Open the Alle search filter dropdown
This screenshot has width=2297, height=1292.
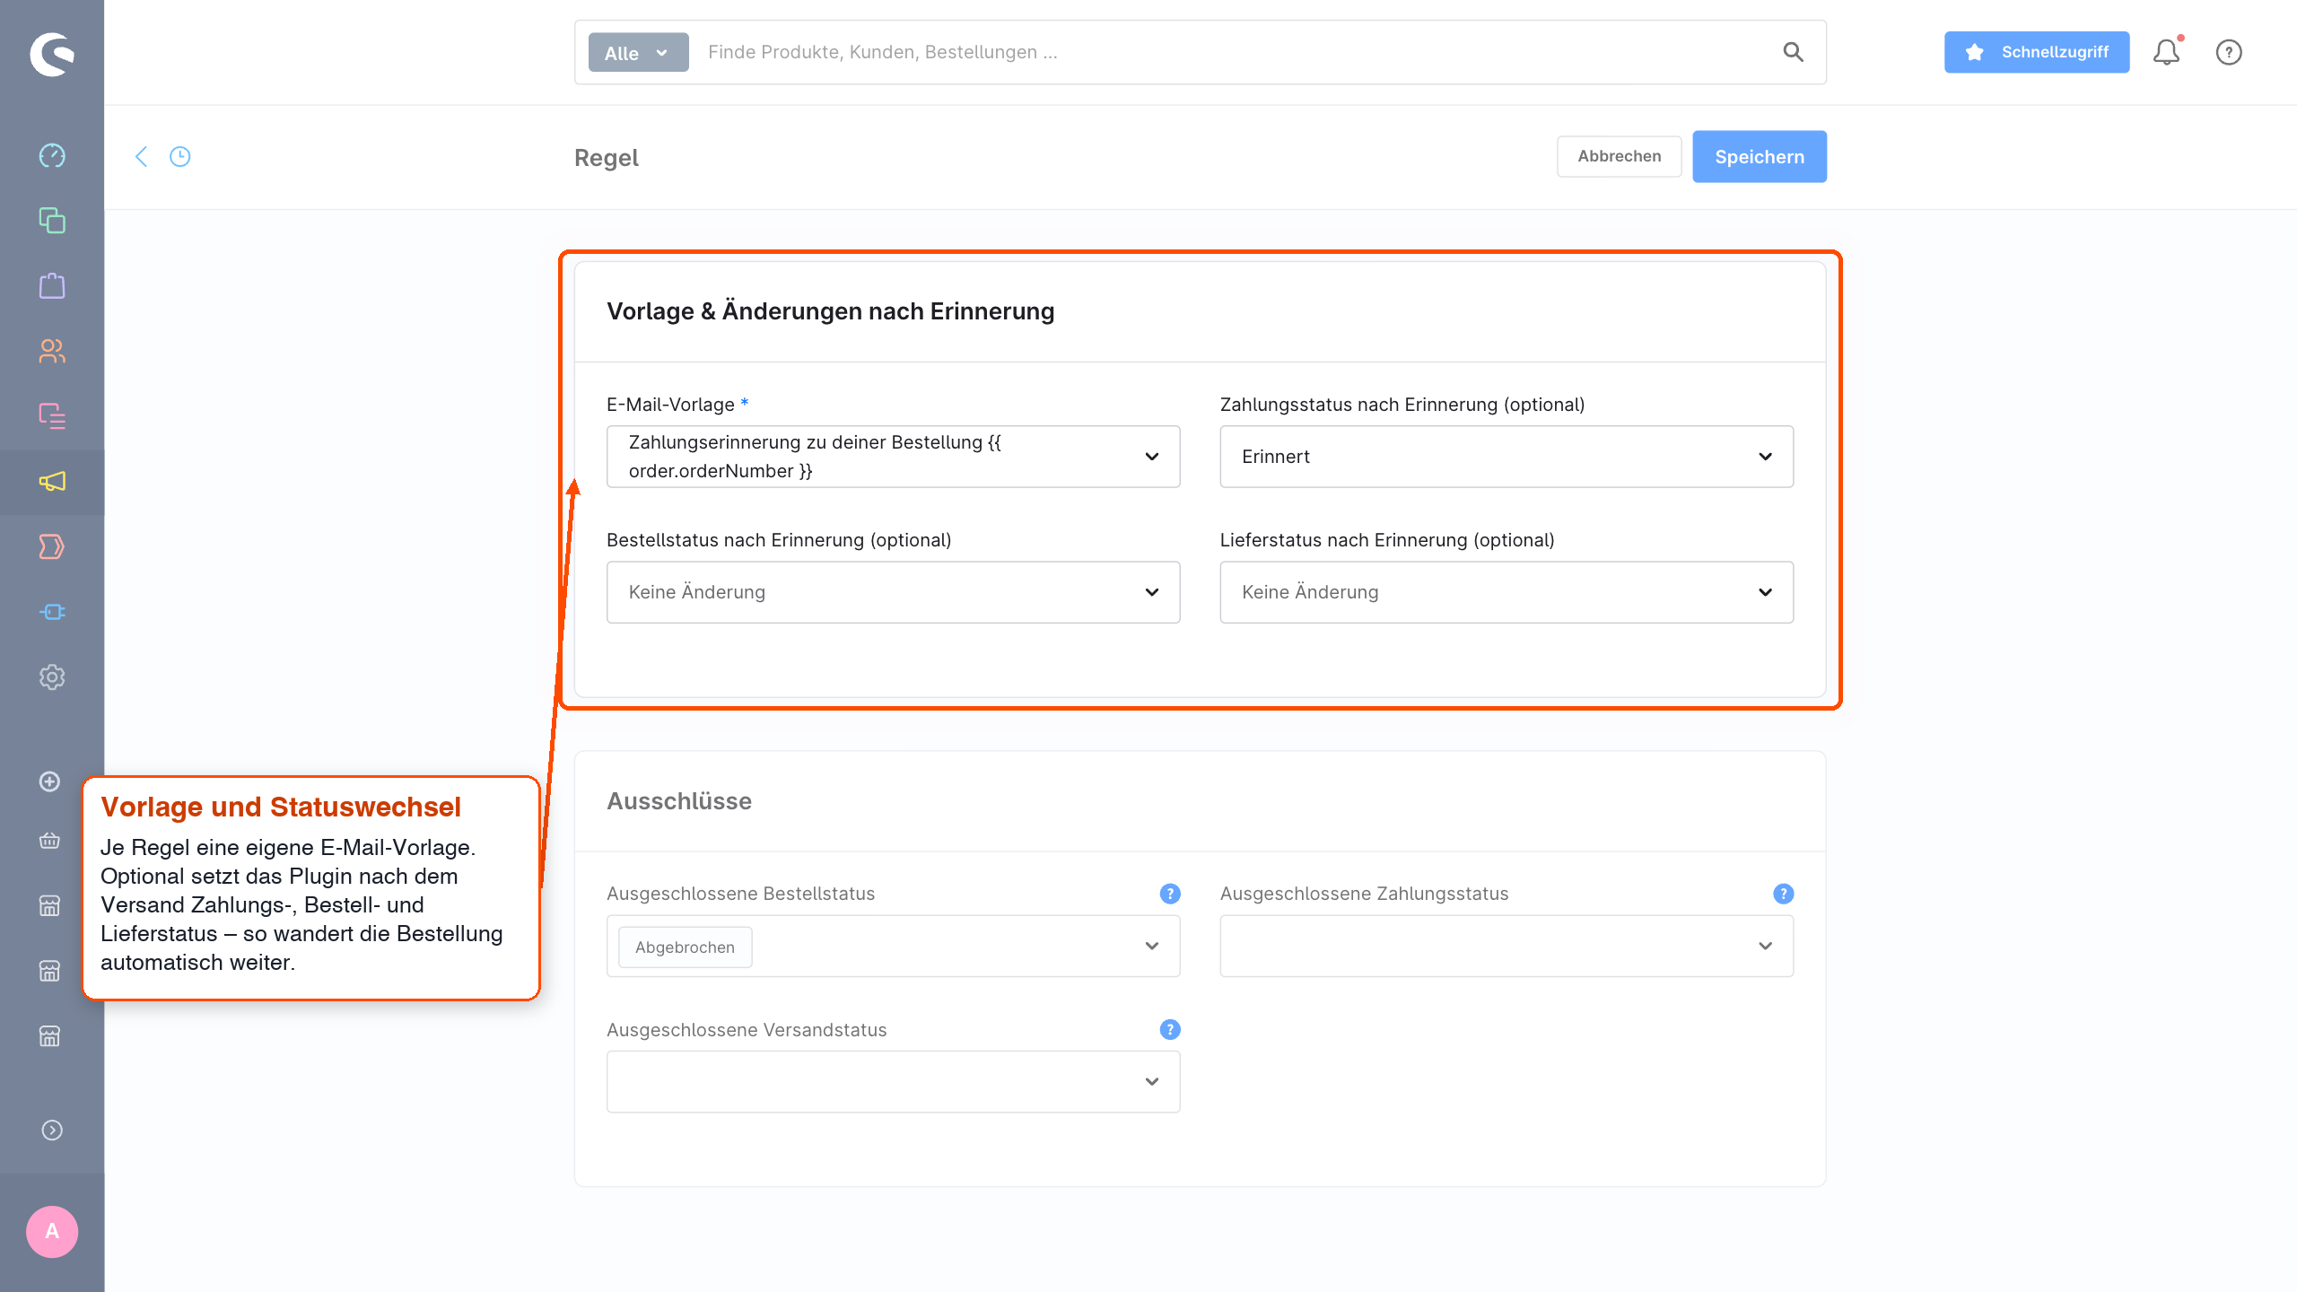[638, 52]
